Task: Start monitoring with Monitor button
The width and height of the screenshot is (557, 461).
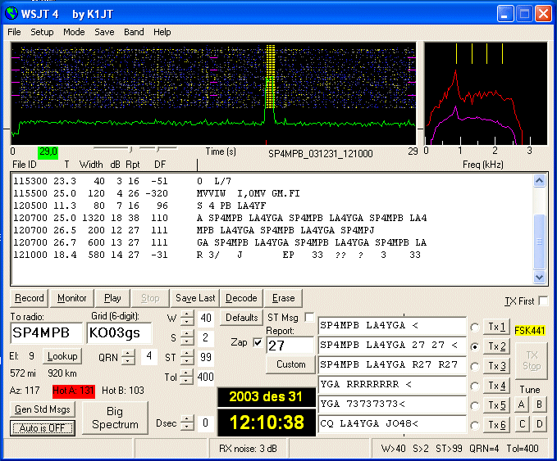Action: tap(71, 298)
